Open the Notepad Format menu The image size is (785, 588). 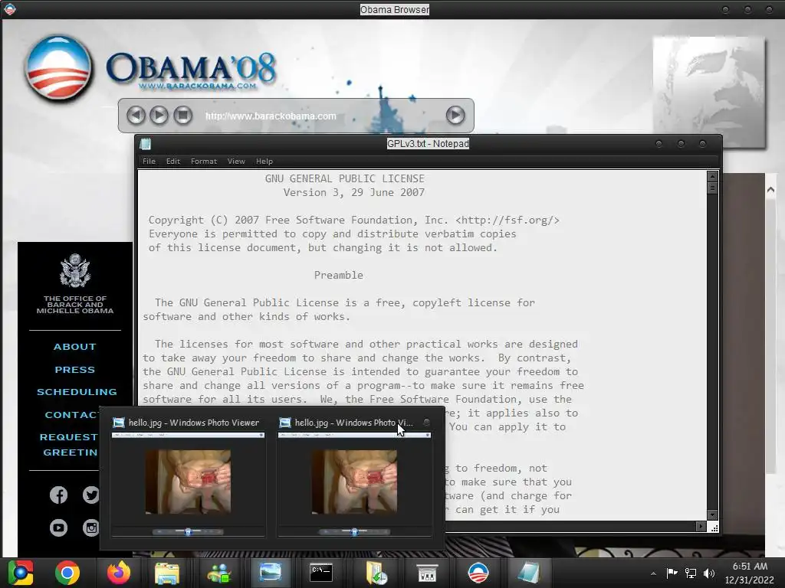204,161
